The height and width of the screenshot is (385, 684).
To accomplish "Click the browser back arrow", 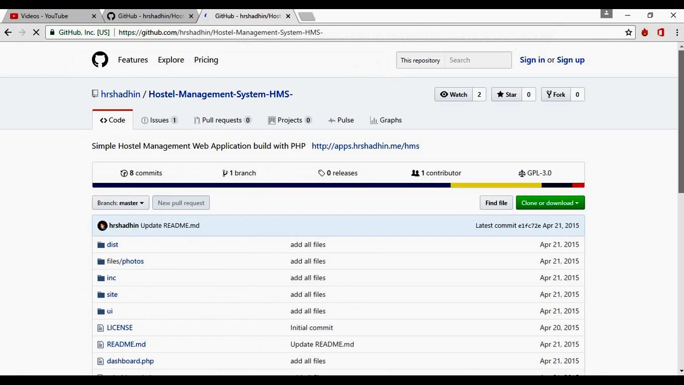I will pyautogui.click(x=8, y=33).
